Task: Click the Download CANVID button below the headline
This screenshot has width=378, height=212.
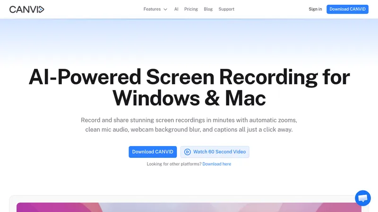Action: click(x=153, y=152)
